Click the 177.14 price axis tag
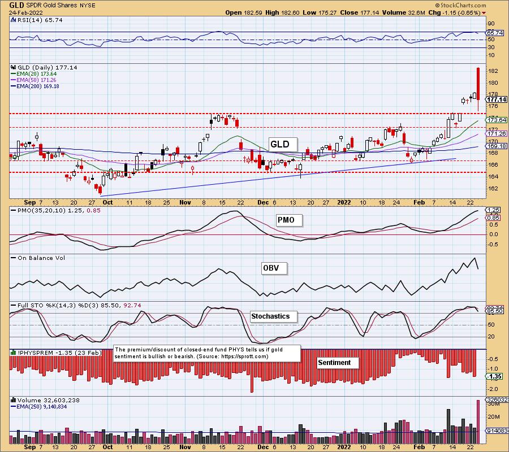 (497, 99)
